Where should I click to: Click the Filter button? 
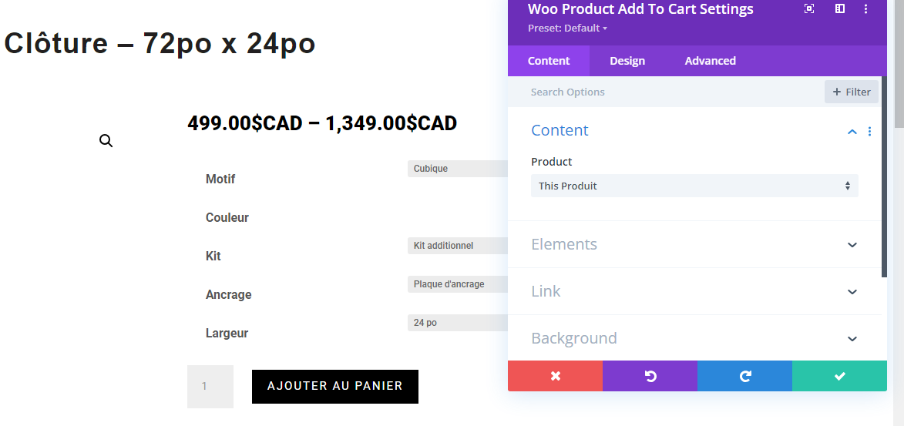coord(852,92)
